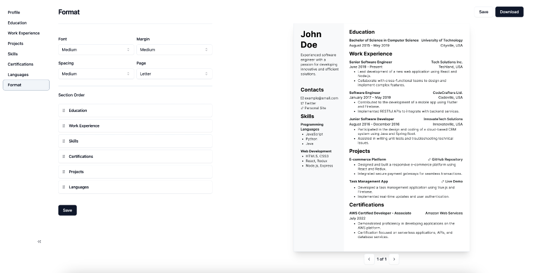This screenshot has width=540, height=273.
Task: Open the Font size dropdown
Action: pyautogui.click(x=96, y=50)
